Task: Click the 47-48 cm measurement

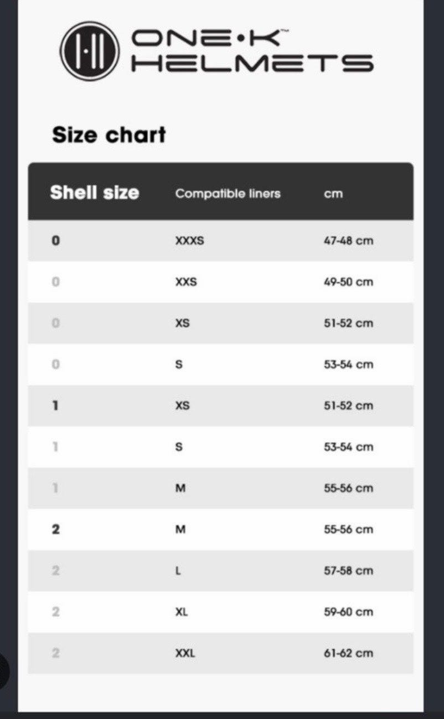Action: coord(348,241)
